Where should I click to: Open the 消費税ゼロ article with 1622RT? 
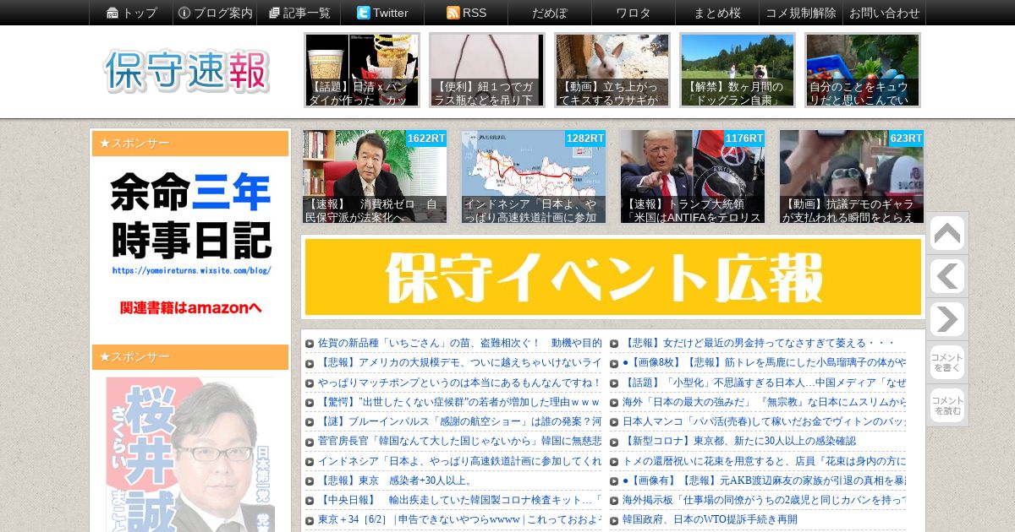[375, 176]
